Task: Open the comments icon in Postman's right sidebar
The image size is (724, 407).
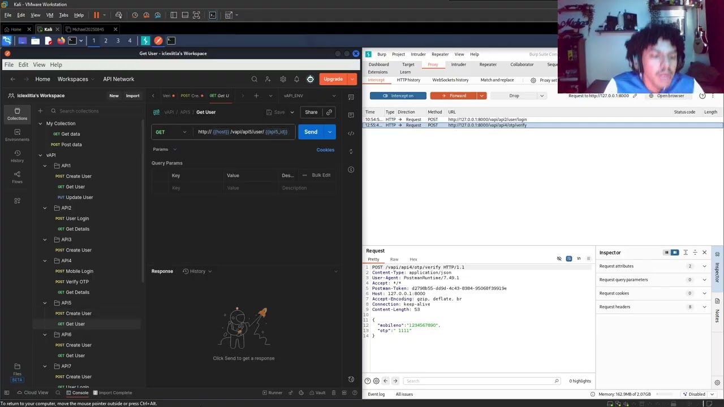Action: point(351,115)
